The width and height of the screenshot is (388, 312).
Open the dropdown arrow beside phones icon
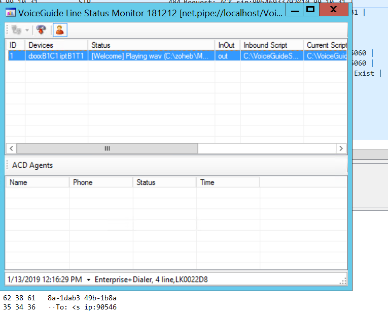click(x=27, y=30)
